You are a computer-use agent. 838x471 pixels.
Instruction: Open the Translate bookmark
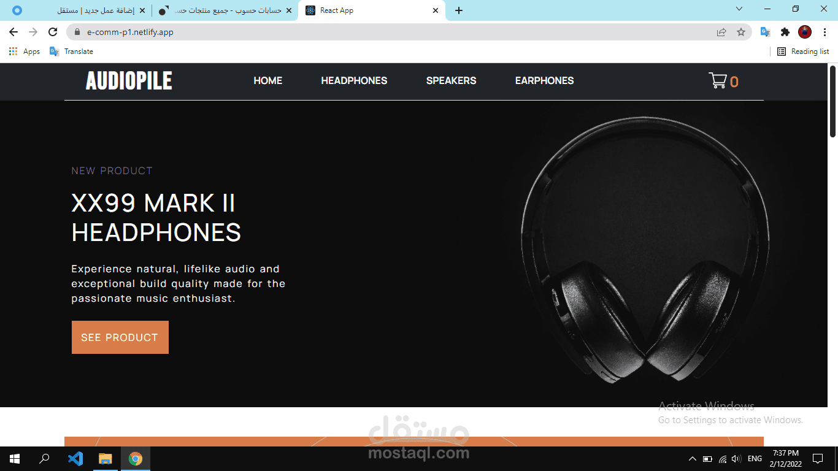coord(71,52)
